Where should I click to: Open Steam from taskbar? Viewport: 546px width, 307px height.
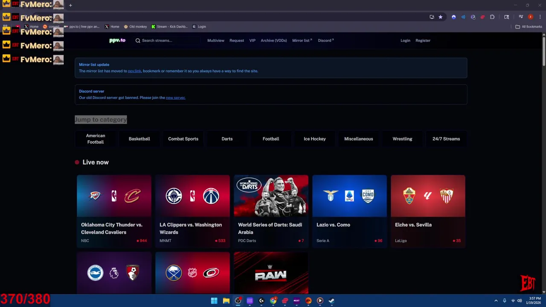pos(331,301)
